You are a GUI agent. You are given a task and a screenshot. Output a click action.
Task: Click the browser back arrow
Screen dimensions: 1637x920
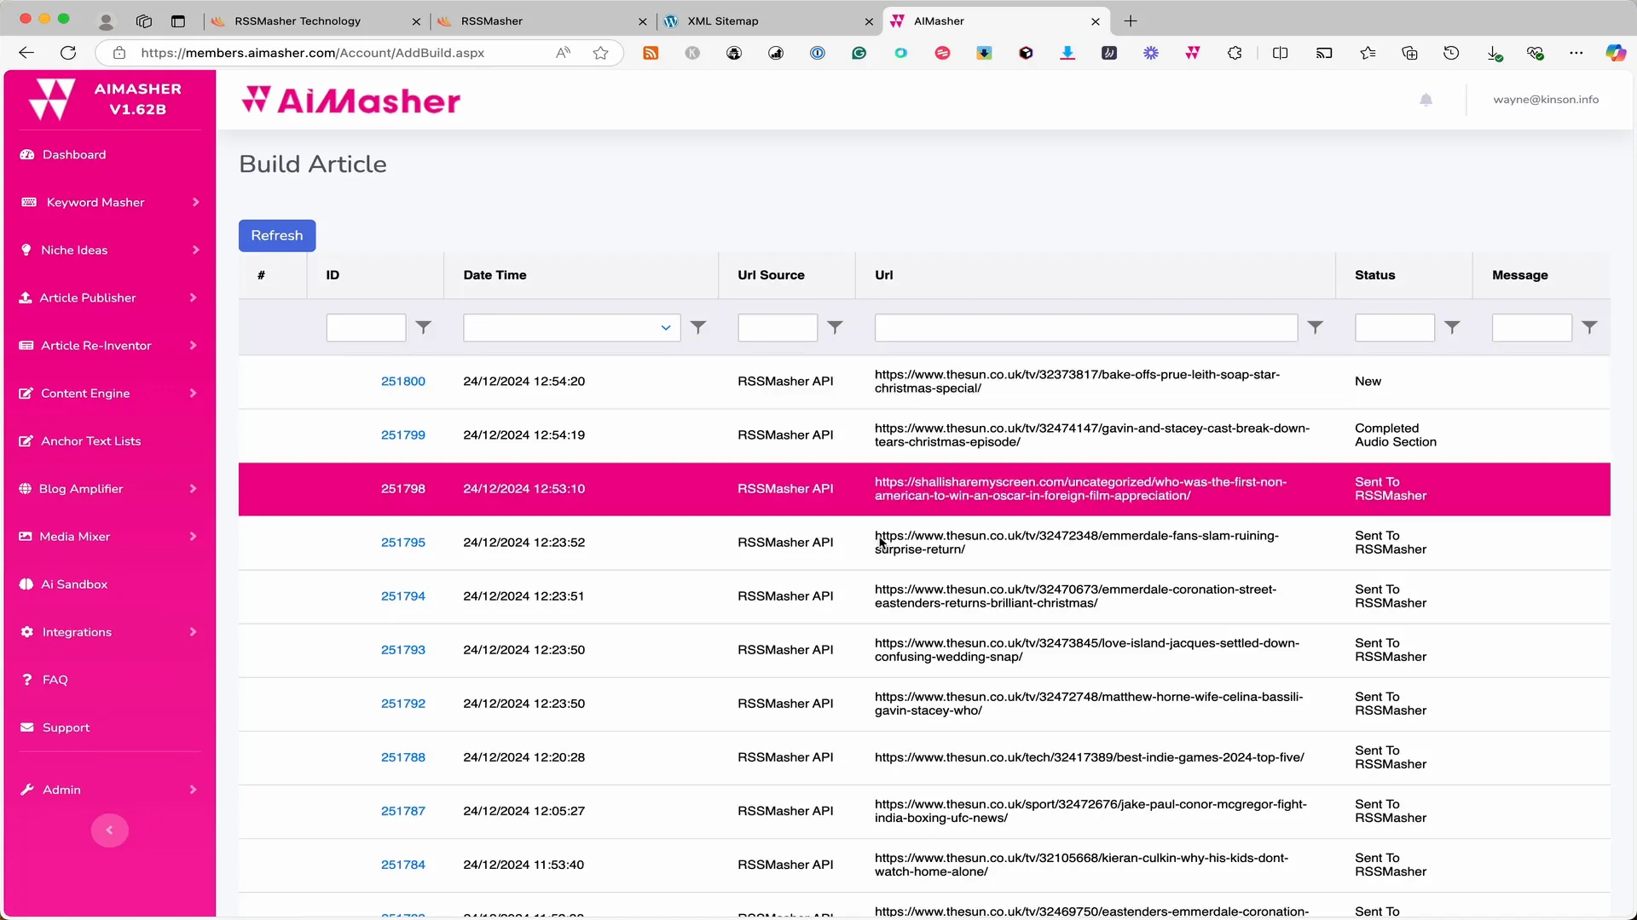26,53
